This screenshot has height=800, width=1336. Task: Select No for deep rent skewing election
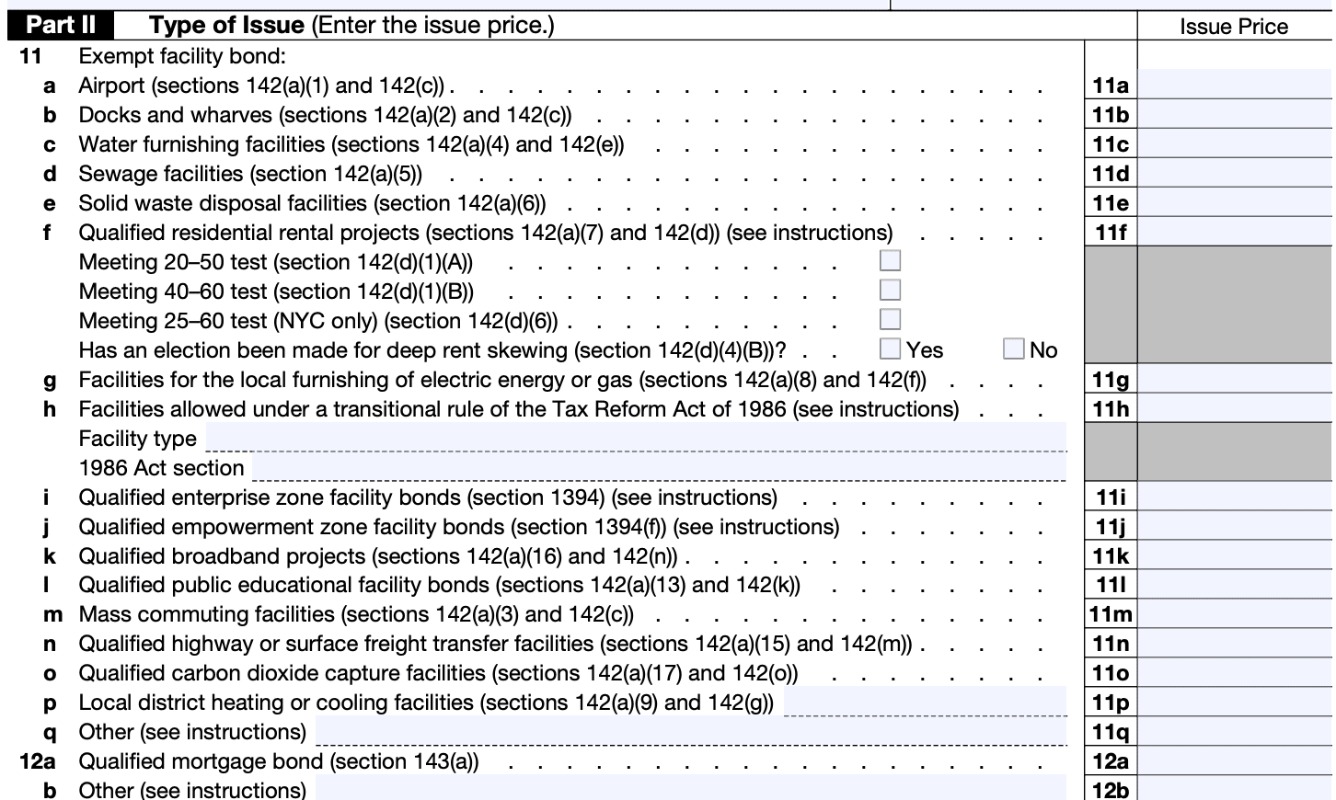point(1013,349)
